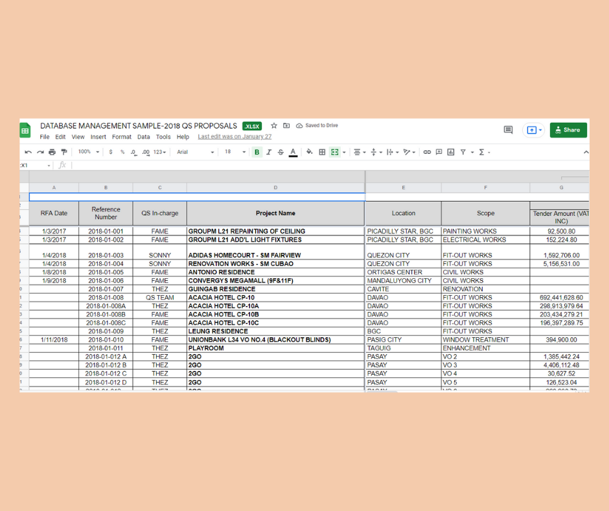
Task: Click the Insert chart icon
Action: 451,152
